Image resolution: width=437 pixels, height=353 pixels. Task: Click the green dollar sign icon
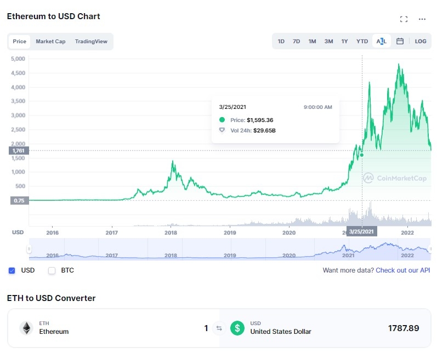click(237, 328)
